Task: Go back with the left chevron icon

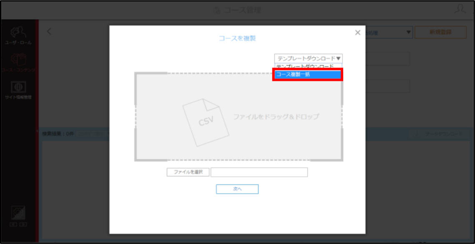Action: (x=49, y=31)
